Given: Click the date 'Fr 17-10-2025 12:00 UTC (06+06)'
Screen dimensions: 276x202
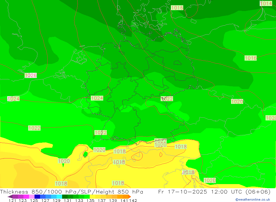Looking at the screenshot, I should click(214, 192).
